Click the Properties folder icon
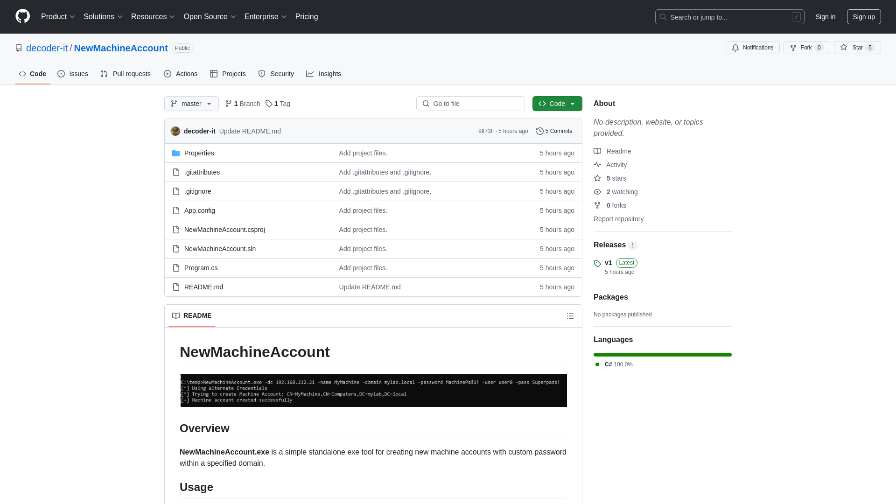 [176, 153]
